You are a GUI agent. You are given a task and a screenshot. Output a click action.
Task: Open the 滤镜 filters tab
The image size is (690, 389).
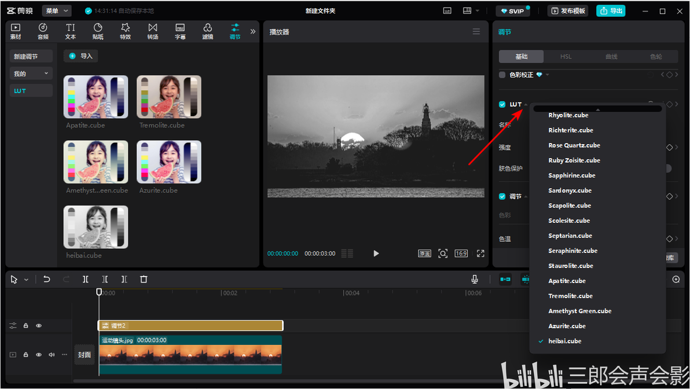(208, 31)
